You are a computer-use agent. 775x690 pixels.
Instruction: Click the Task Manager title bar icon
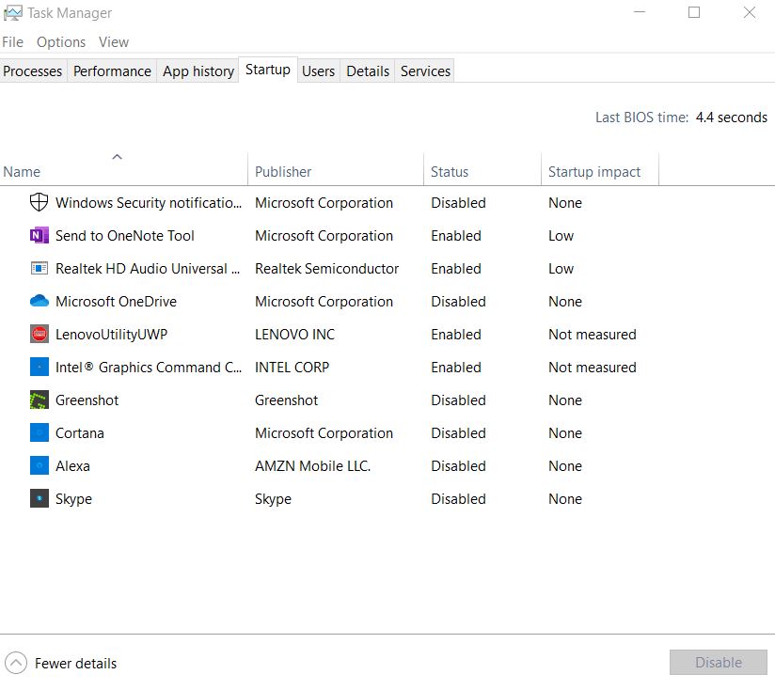click(13, 13)
